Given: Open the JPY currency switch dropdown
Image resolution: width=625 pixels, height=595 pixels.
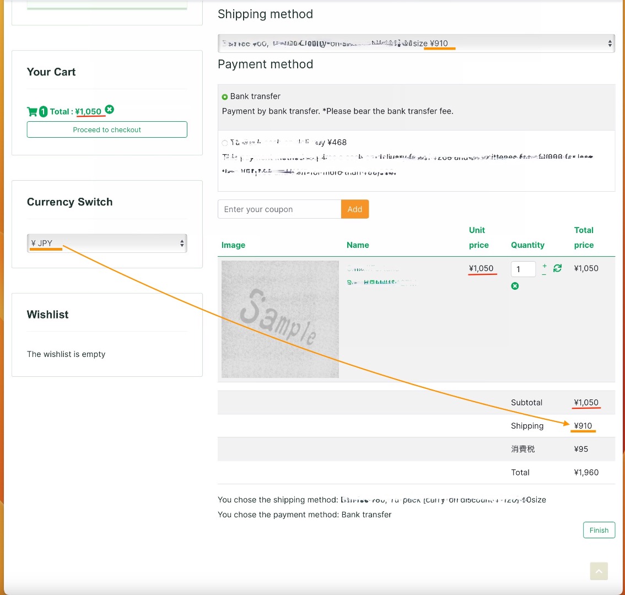Looking at the screenshot, I should [107, 243].
